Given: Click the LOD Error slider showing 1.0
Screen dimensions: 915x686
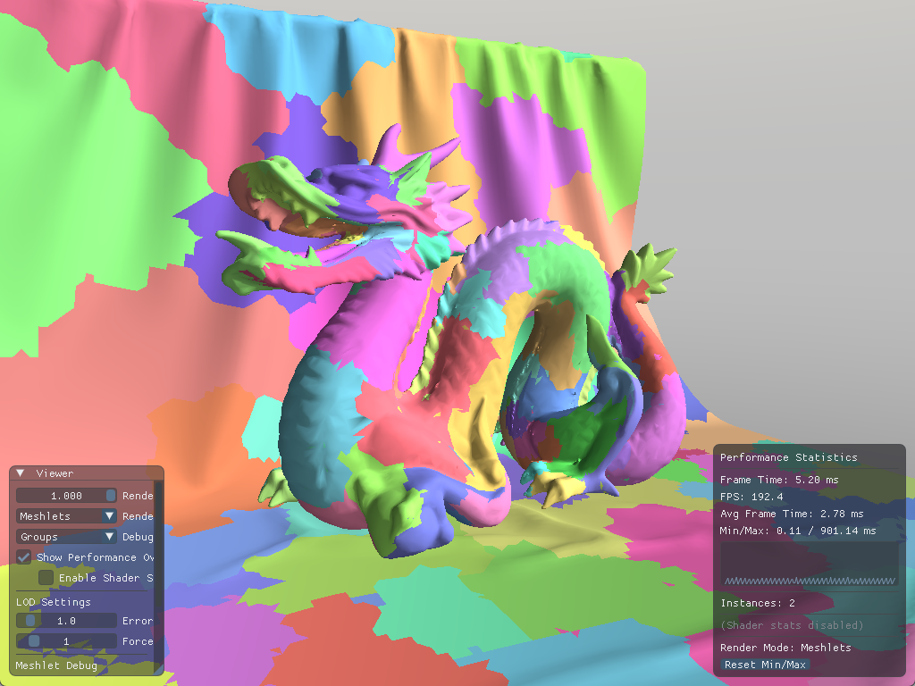Looking at the screenshot, I should 66,621.
